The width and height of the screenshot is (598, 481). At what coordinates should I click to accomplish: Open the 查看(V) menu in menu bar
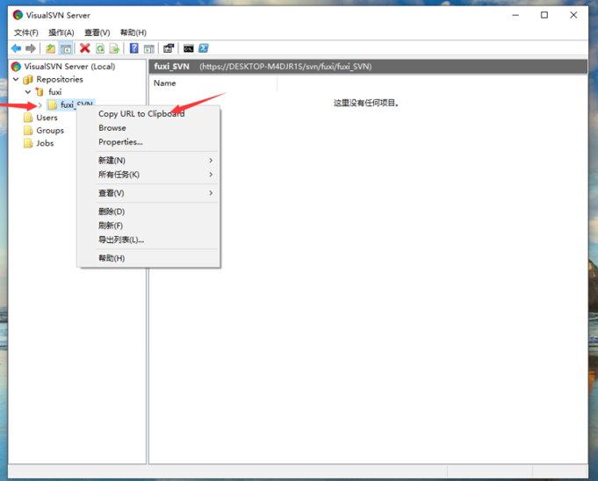pyautogui.click(x=97, y=32)
